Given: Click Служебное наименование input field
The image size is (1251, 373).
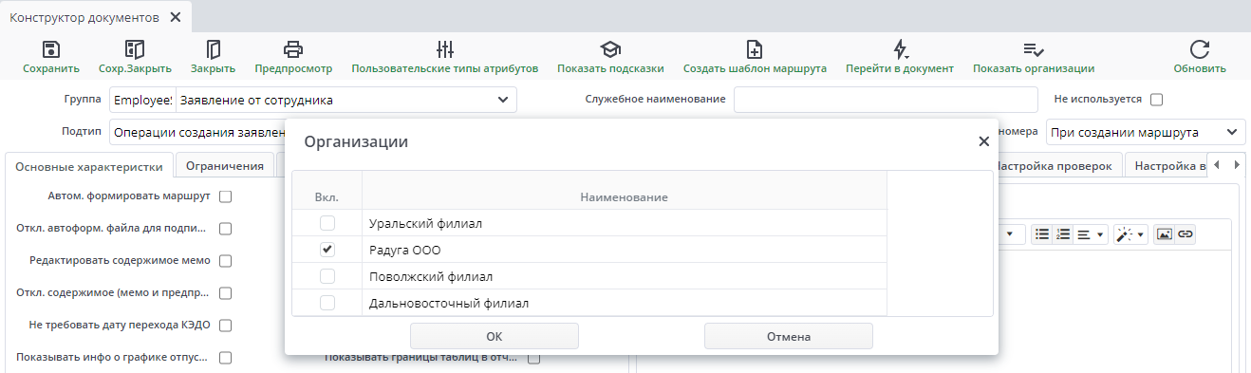Looking at the screenshot, I should coord(887,100).
